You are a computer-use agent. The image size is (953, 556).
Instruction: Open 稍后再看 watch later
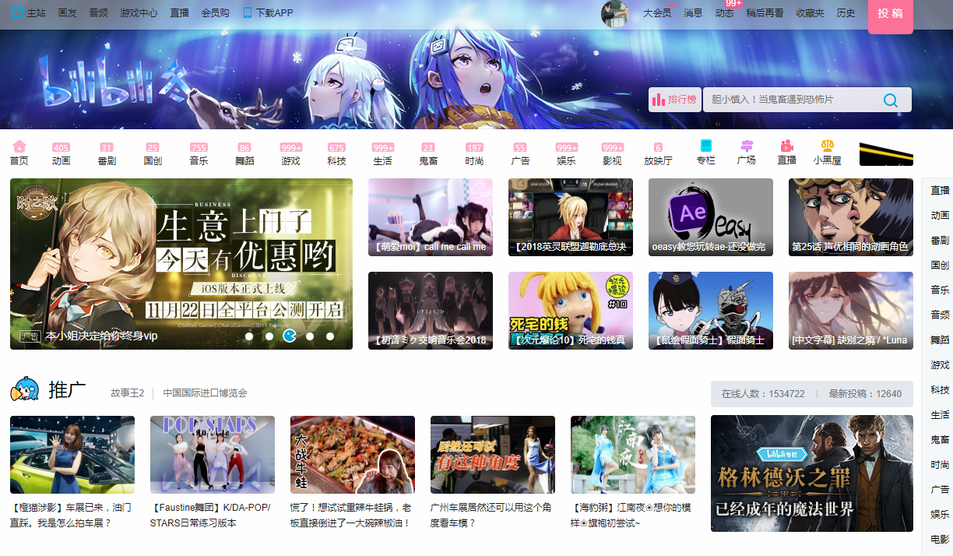765,13
